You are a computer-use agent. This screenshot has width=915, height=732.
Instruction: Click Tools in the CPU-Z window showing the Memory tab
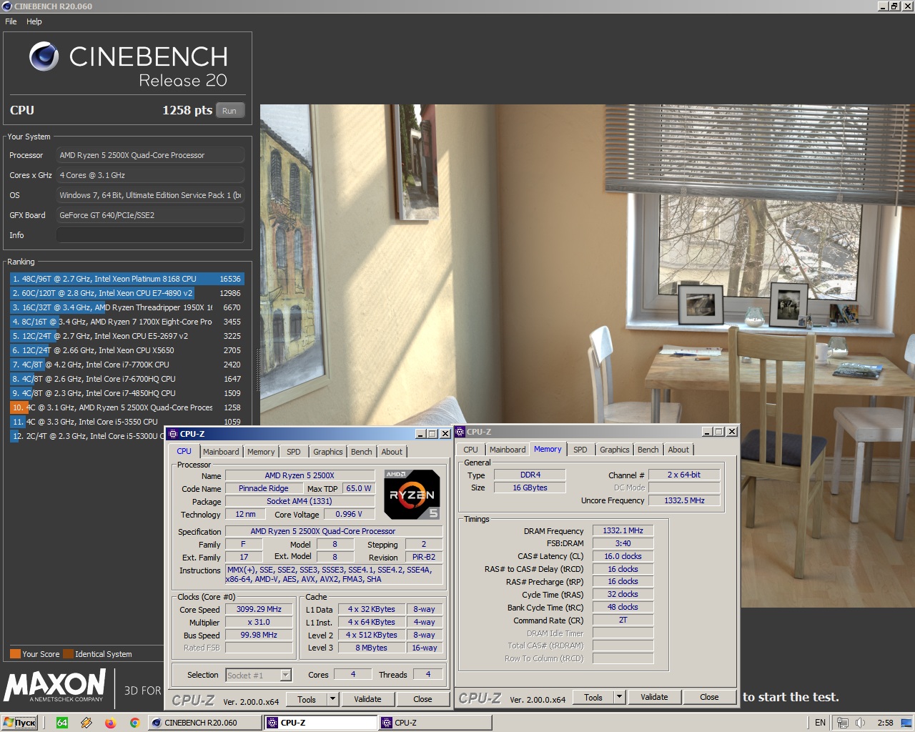coord(593,697)
